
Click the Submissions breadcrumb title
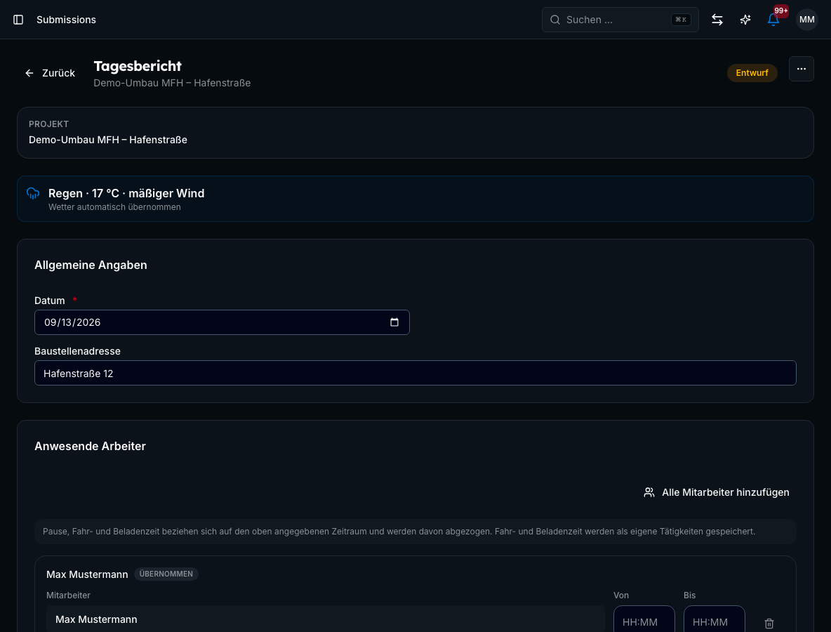66,20
